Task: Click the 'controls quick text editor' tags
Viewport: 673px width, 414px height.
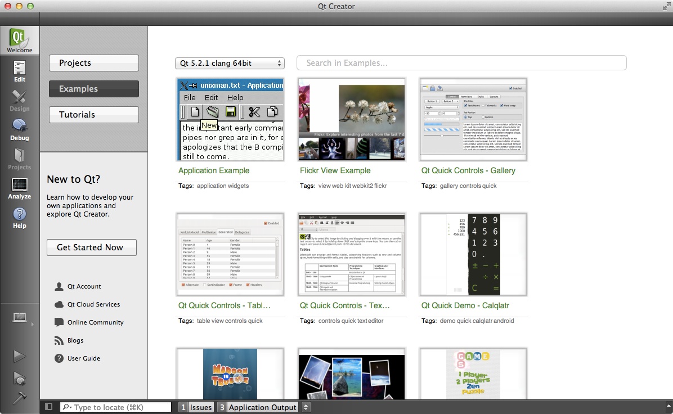Action: [x=351, y=321]
